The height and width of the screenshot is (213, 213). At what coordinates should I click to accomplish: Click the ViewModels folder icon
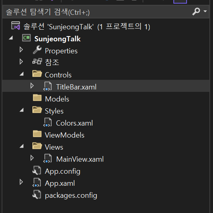[37, 134]
